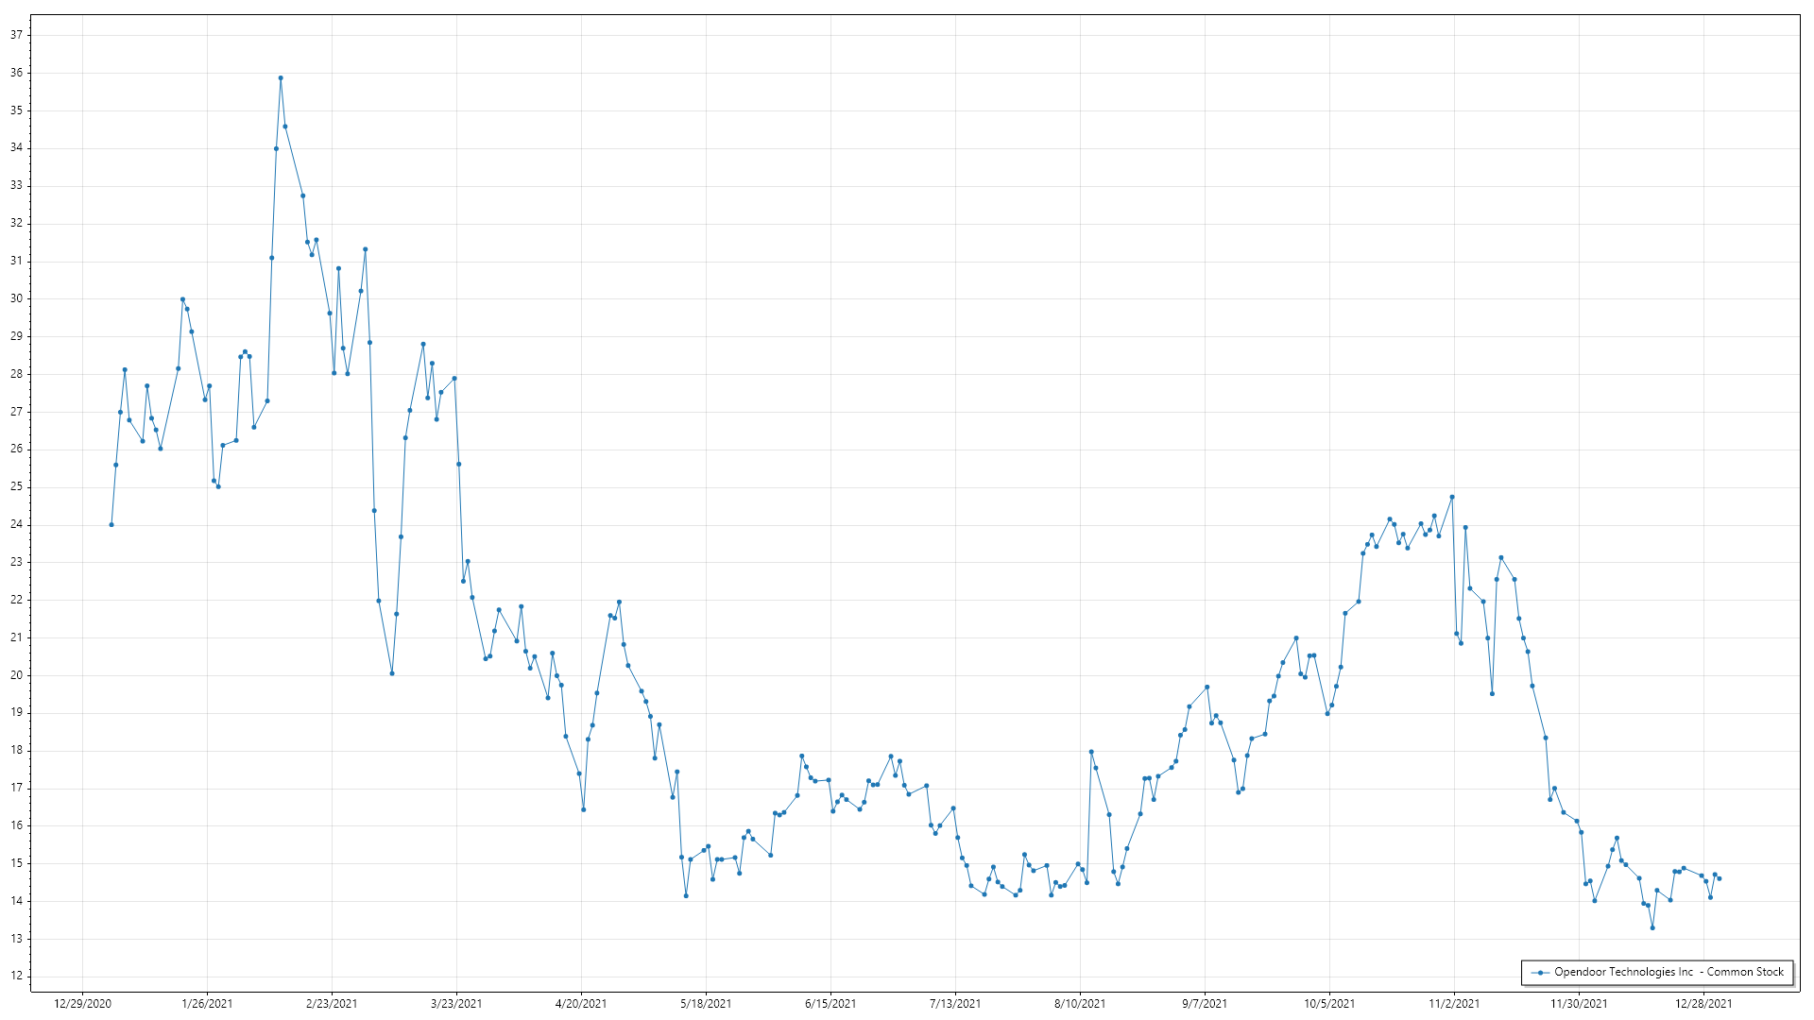Image resolution: width=1814 pixels, height=1020 pixels.
Task: Click the 30 label on the y-axis
Action: (16, 298)
